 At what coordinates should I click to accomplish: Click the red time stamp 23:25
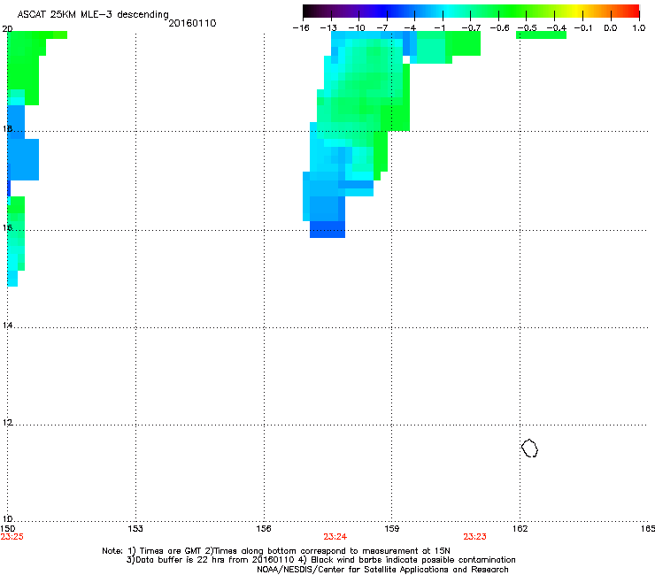(x=12, y=537)
